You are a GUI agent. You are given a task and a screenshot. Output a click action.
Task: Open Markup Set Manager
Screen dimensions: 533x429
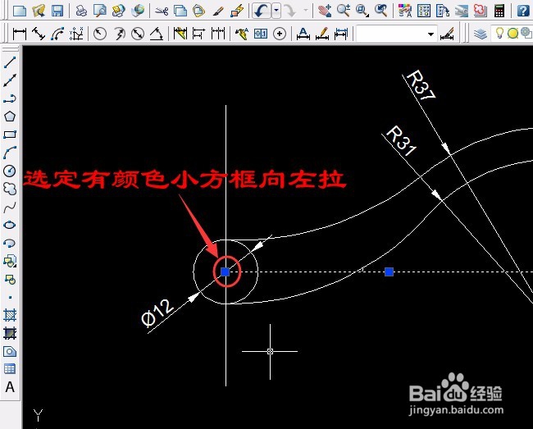[x=480, y=11]
